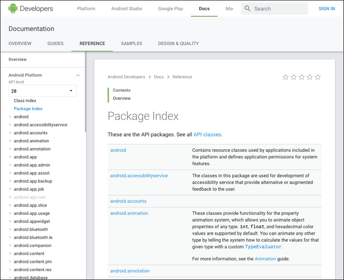Open android.accounts link in table
This screenshot has height=280, width=344.
[x=128, y=201]
